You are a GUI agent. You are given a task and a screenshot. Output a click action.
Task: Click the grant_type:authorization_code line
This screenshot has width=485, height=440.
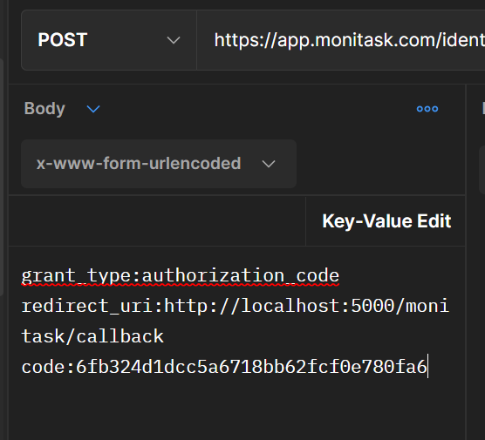click(181, 275)
